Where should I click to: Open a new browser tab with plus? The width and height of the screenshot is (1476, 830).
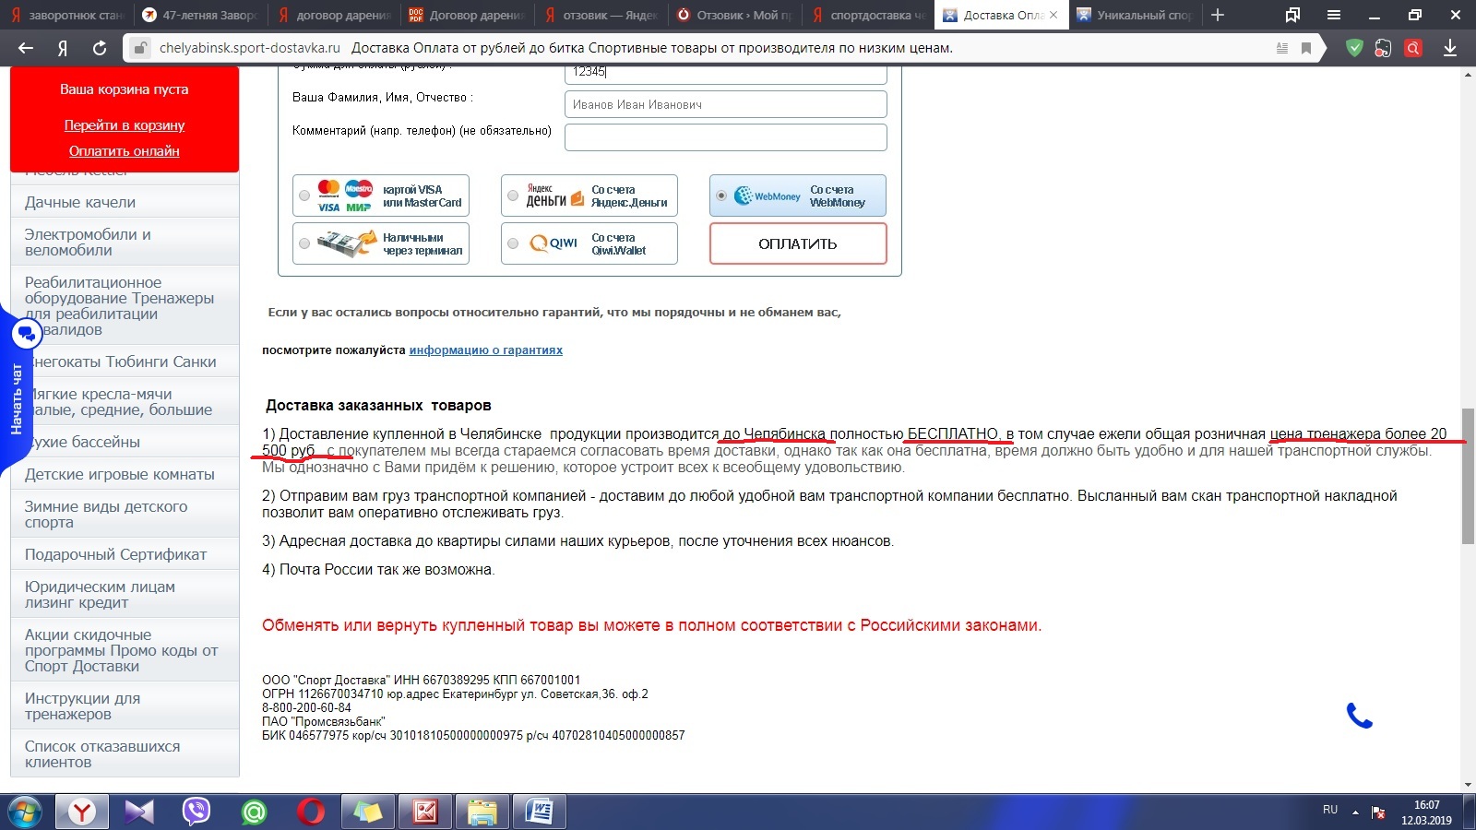(x=1218, y=15)
